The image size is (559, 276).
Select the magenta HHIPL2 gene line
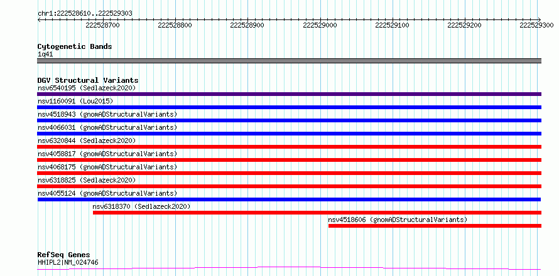coord(289,268)
